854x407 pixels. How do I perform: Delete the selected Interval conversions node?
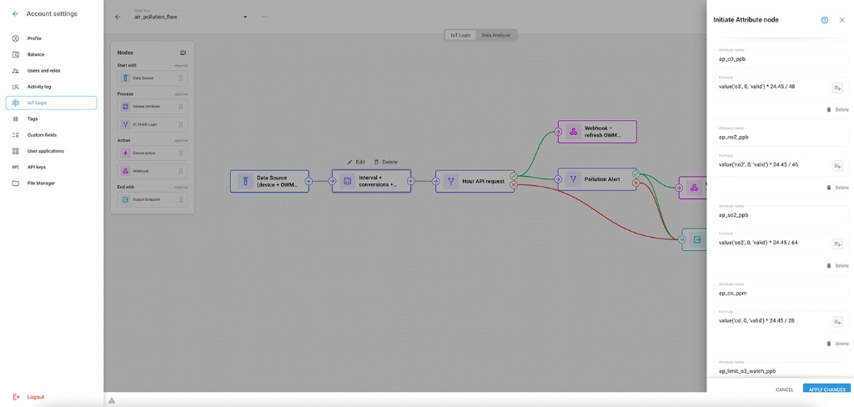(385, 162)
